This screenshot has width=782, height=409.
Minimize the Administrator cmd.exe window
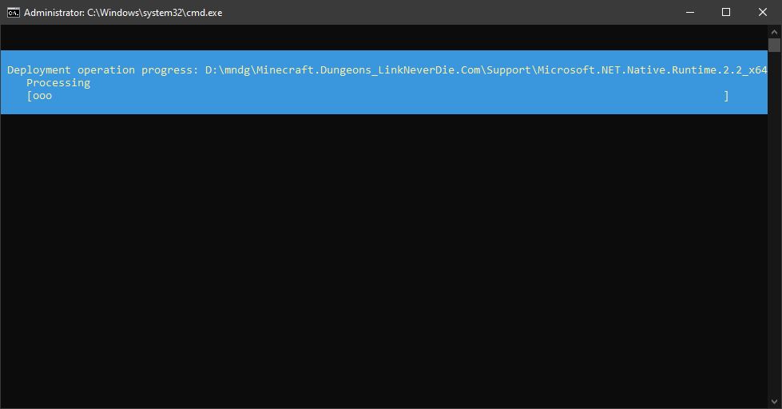(x=689, y=12)
